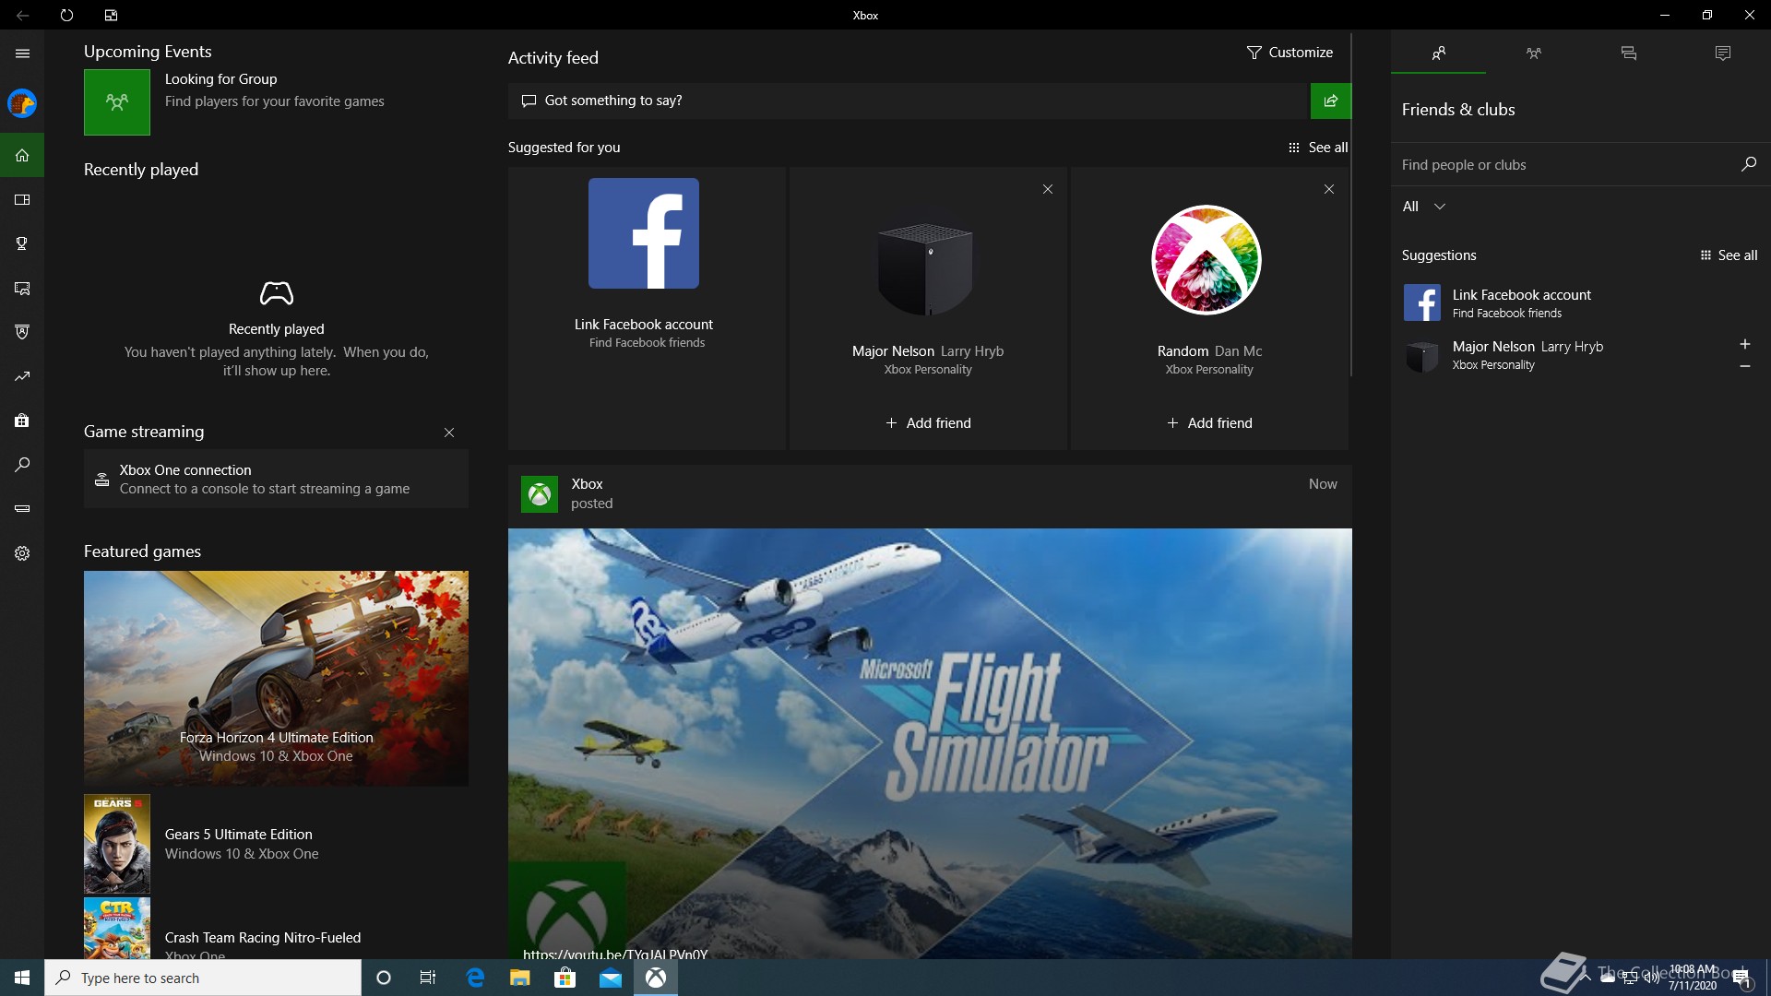Click the activity feed scrollbar

pos(1351,205)
